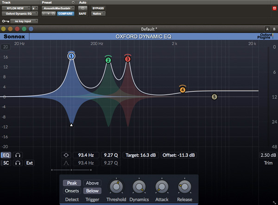Toggle the EQ view button

(6, 155)
